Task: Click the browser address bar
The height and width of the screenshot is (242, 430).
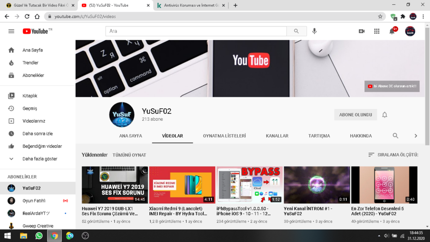Action: (x=214, y=16)
